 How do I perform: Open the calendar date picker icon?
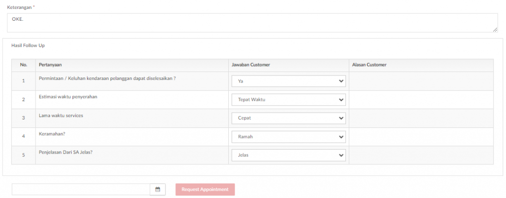158,190
